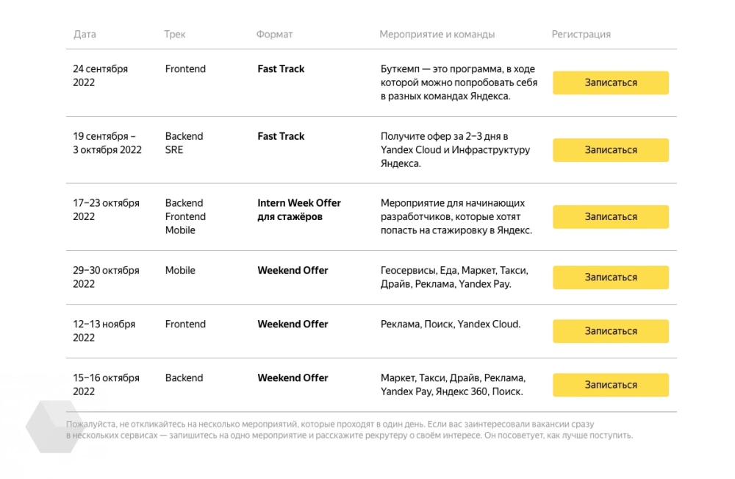Click the Буткемп program description text
This screenshot has height=479, width=735.
click(459, 82)
